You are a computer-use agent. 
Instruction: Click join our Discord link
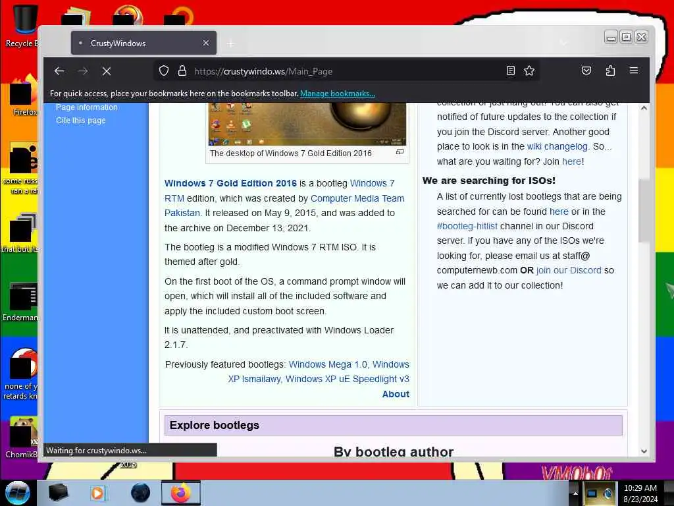569,270
